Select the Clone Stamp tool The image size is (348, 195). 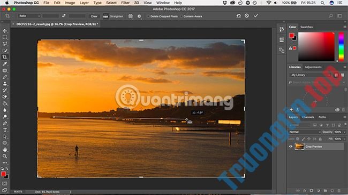coord(5,84)
